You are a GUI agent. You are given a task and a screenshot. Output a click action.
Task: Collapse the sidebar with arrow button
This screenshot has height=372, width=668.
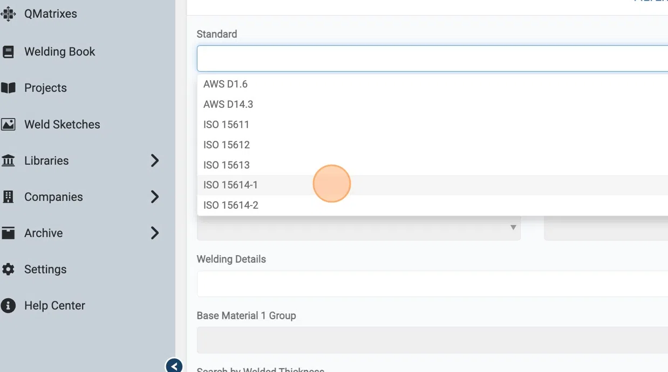[174, 366]
